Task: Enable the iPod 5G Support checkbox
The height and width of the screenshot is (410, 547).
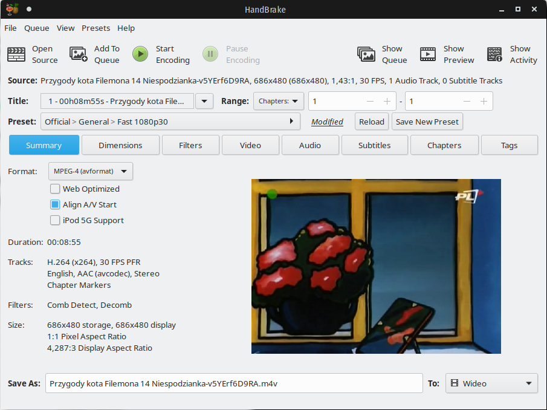Action: pyautogui.click(x=55, y=220)
